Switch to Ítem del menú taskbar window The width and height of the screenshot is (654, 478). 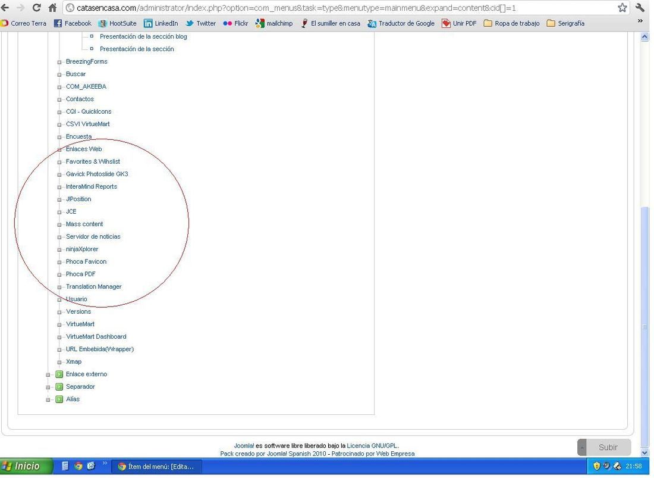click(156, 467)
